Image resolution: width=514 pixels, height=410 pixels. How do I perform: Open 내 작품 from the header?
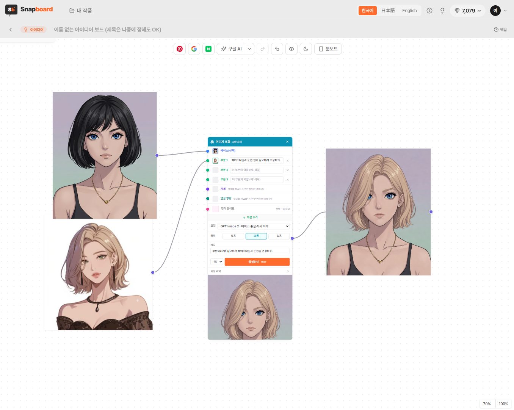click(x=81, y=11)
